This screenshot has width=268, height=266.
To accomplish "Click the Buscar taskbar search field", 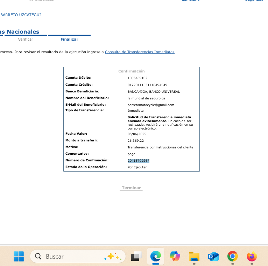I will click(70, 257).
